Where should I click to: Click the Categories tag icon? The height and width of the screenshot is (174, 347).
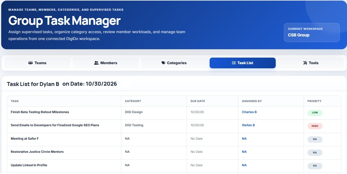click(163, 63)
